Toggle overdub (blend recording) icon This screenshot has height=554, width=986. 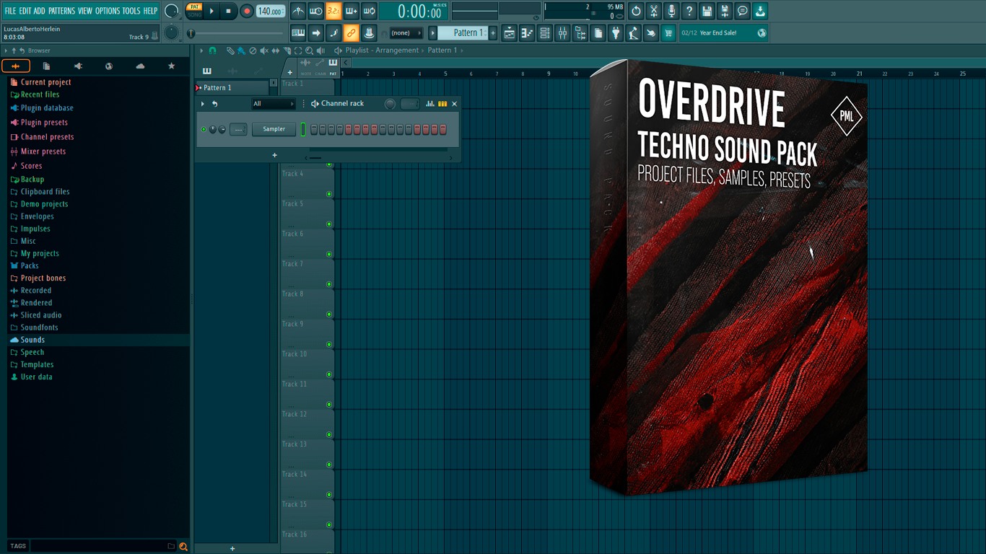pos(352,12)
